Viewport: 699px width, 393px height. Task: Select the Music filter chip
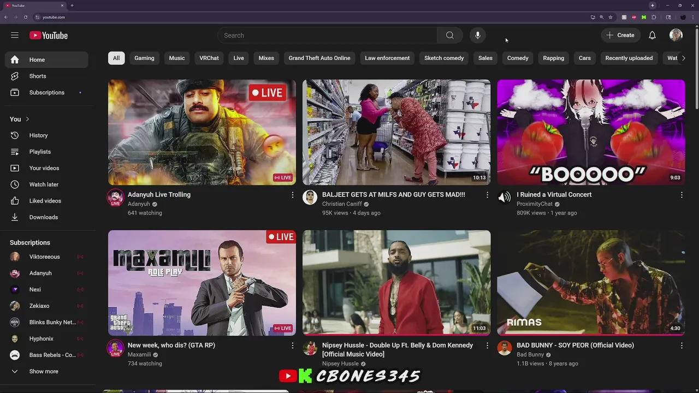[x=177, y=58]
